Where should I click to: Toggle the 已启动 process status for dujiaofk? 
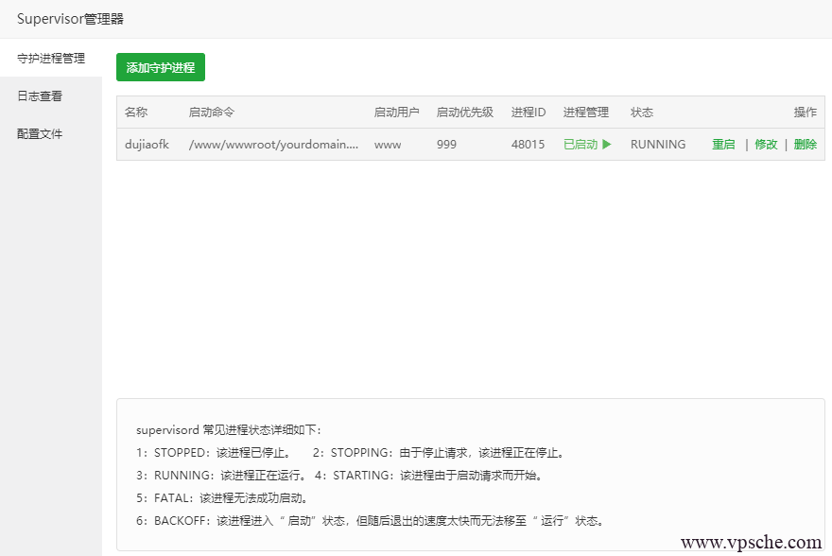587,145
